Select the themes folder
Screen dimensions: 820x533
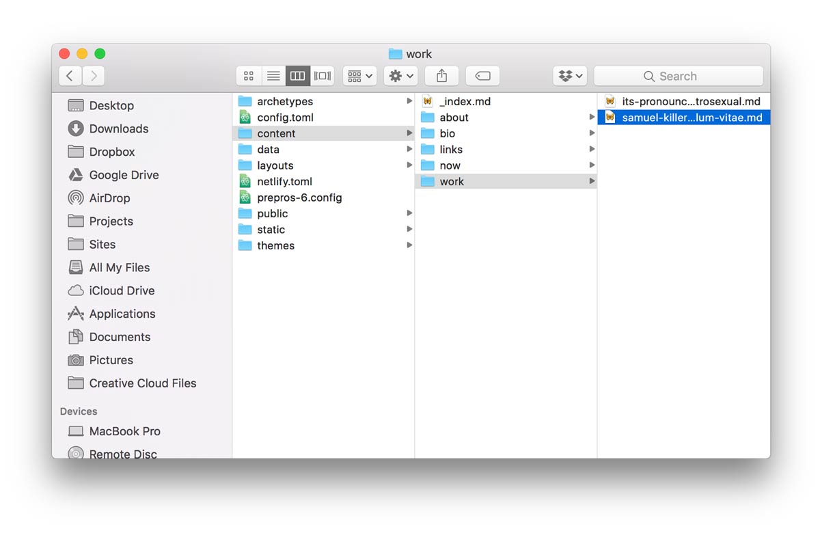[323, 246]
